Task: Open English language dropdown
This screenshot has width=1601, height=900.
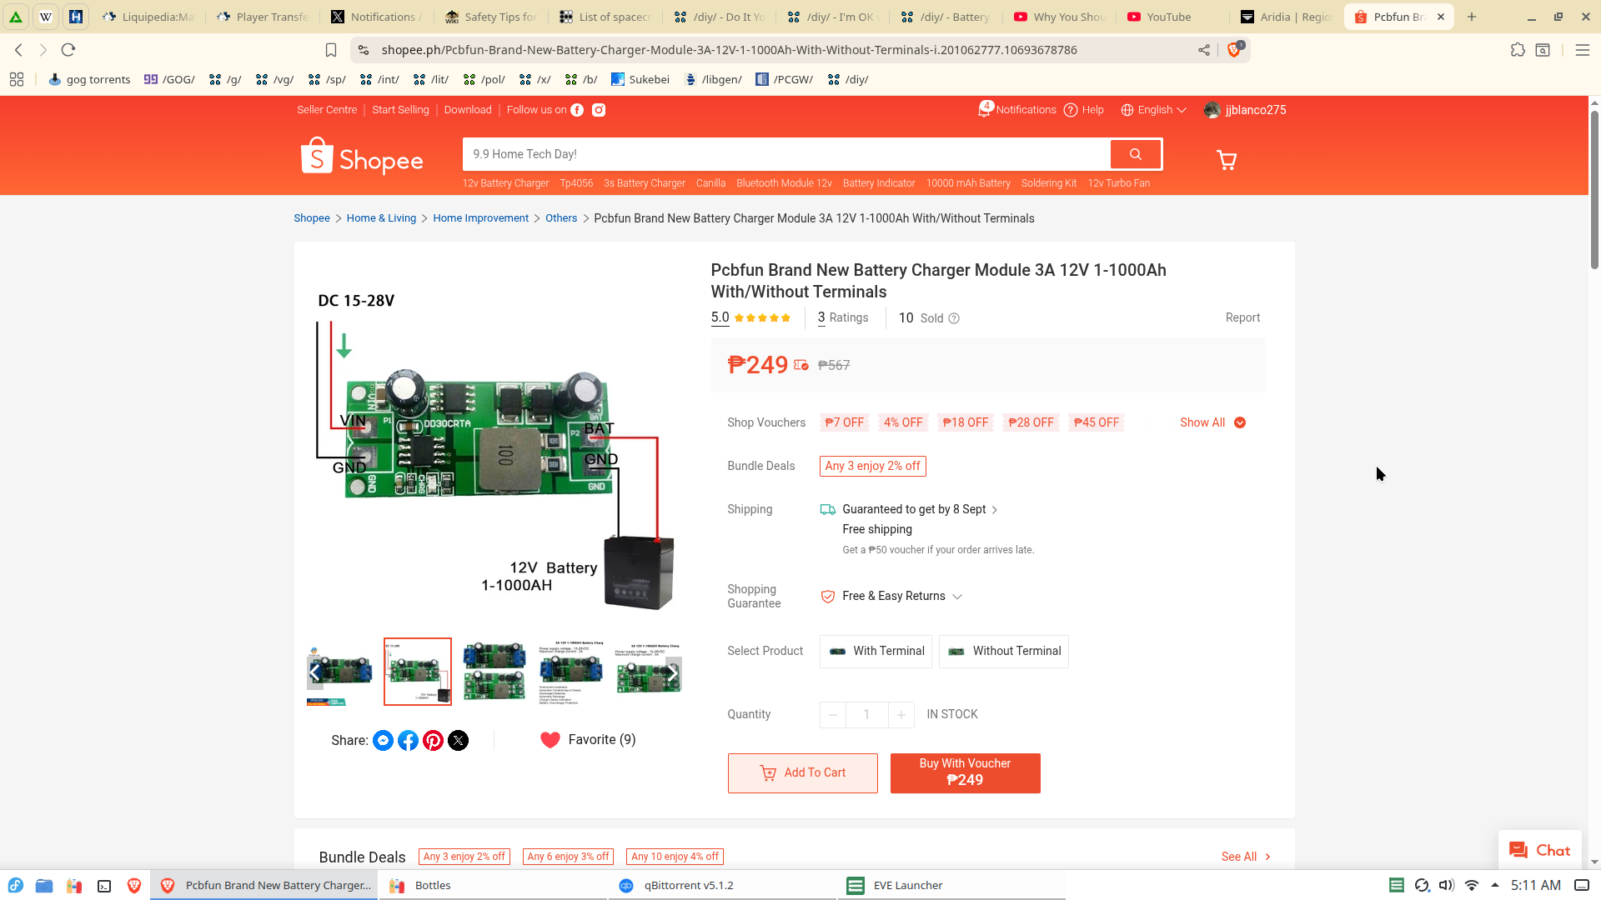Action: pyautogui.click(x=1154, y=110)
